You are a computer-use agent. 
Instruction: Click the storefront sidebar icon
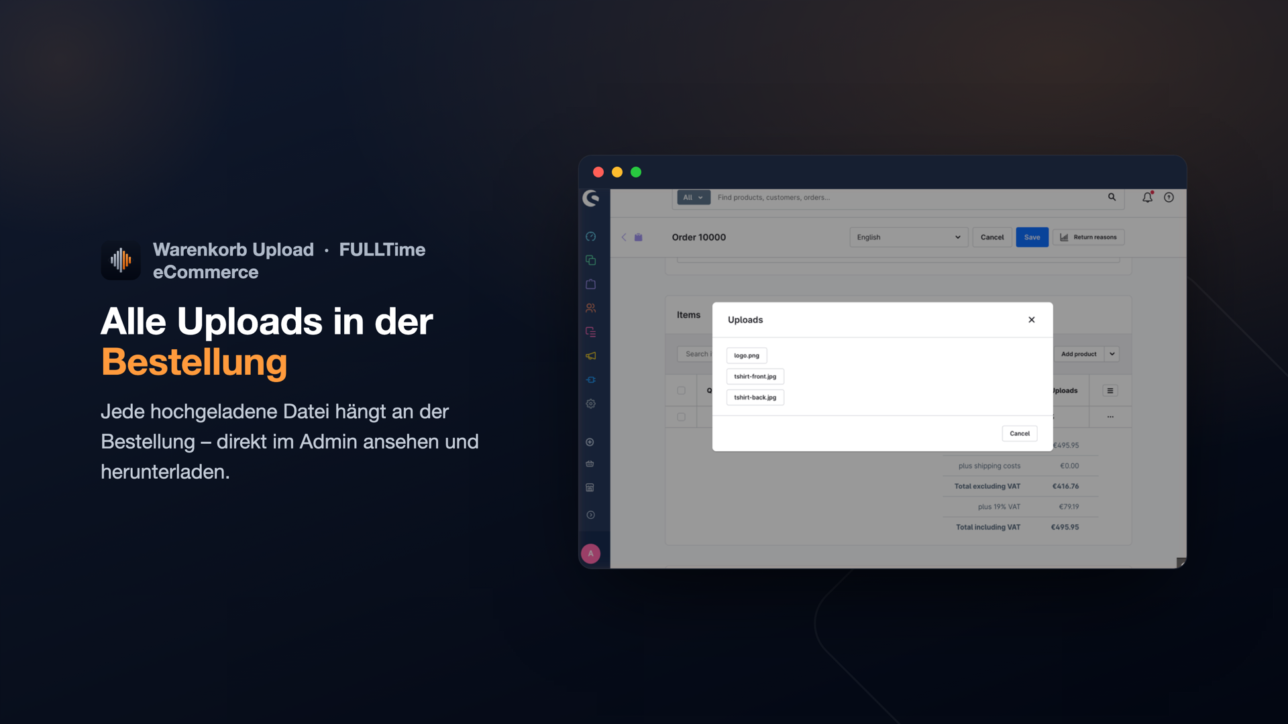590,488
